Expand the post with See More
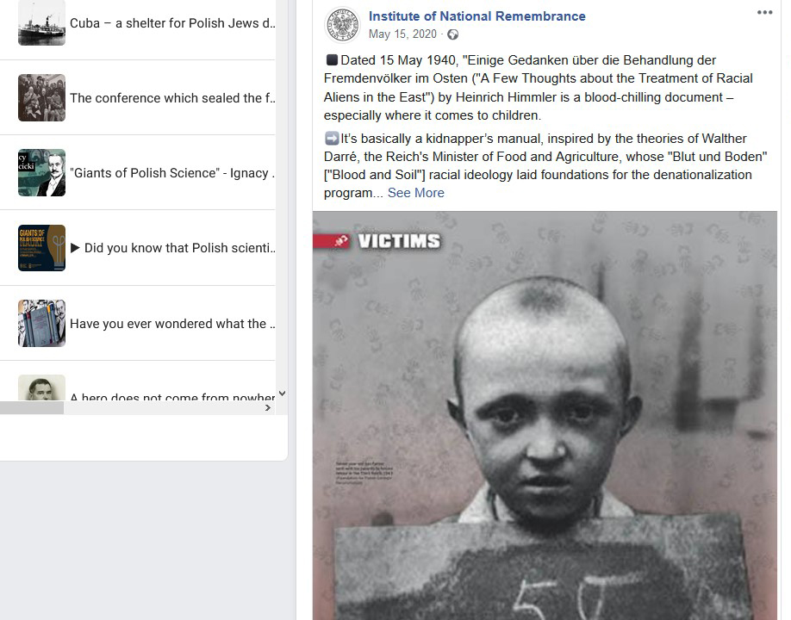 pos(415,193)
